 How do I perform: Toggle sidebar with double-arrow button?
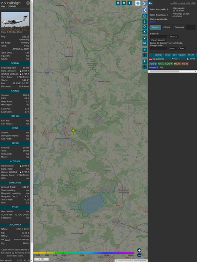pyautogui.click(x=150, y=3)
